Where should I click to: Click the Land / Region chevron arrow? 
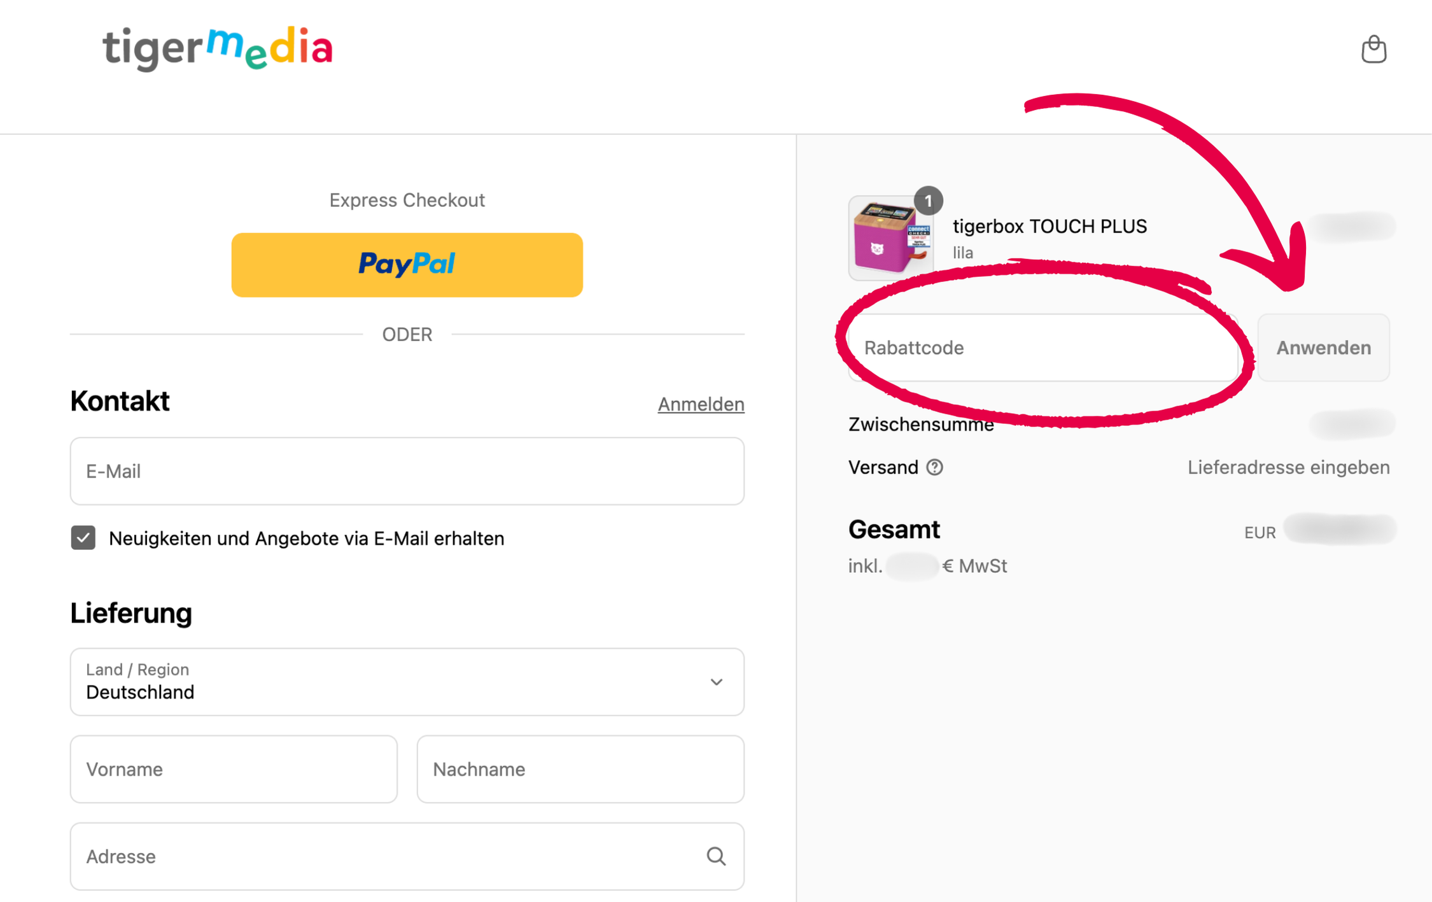(x=716, y=682)
